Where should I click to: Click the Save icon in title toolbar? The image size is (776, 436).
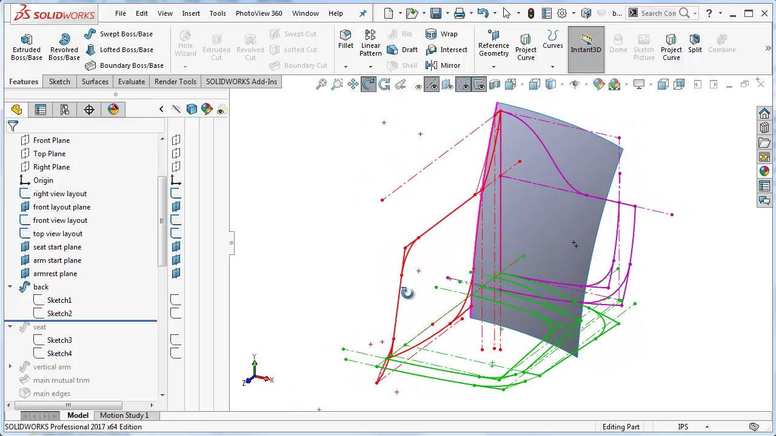[436, 13]
